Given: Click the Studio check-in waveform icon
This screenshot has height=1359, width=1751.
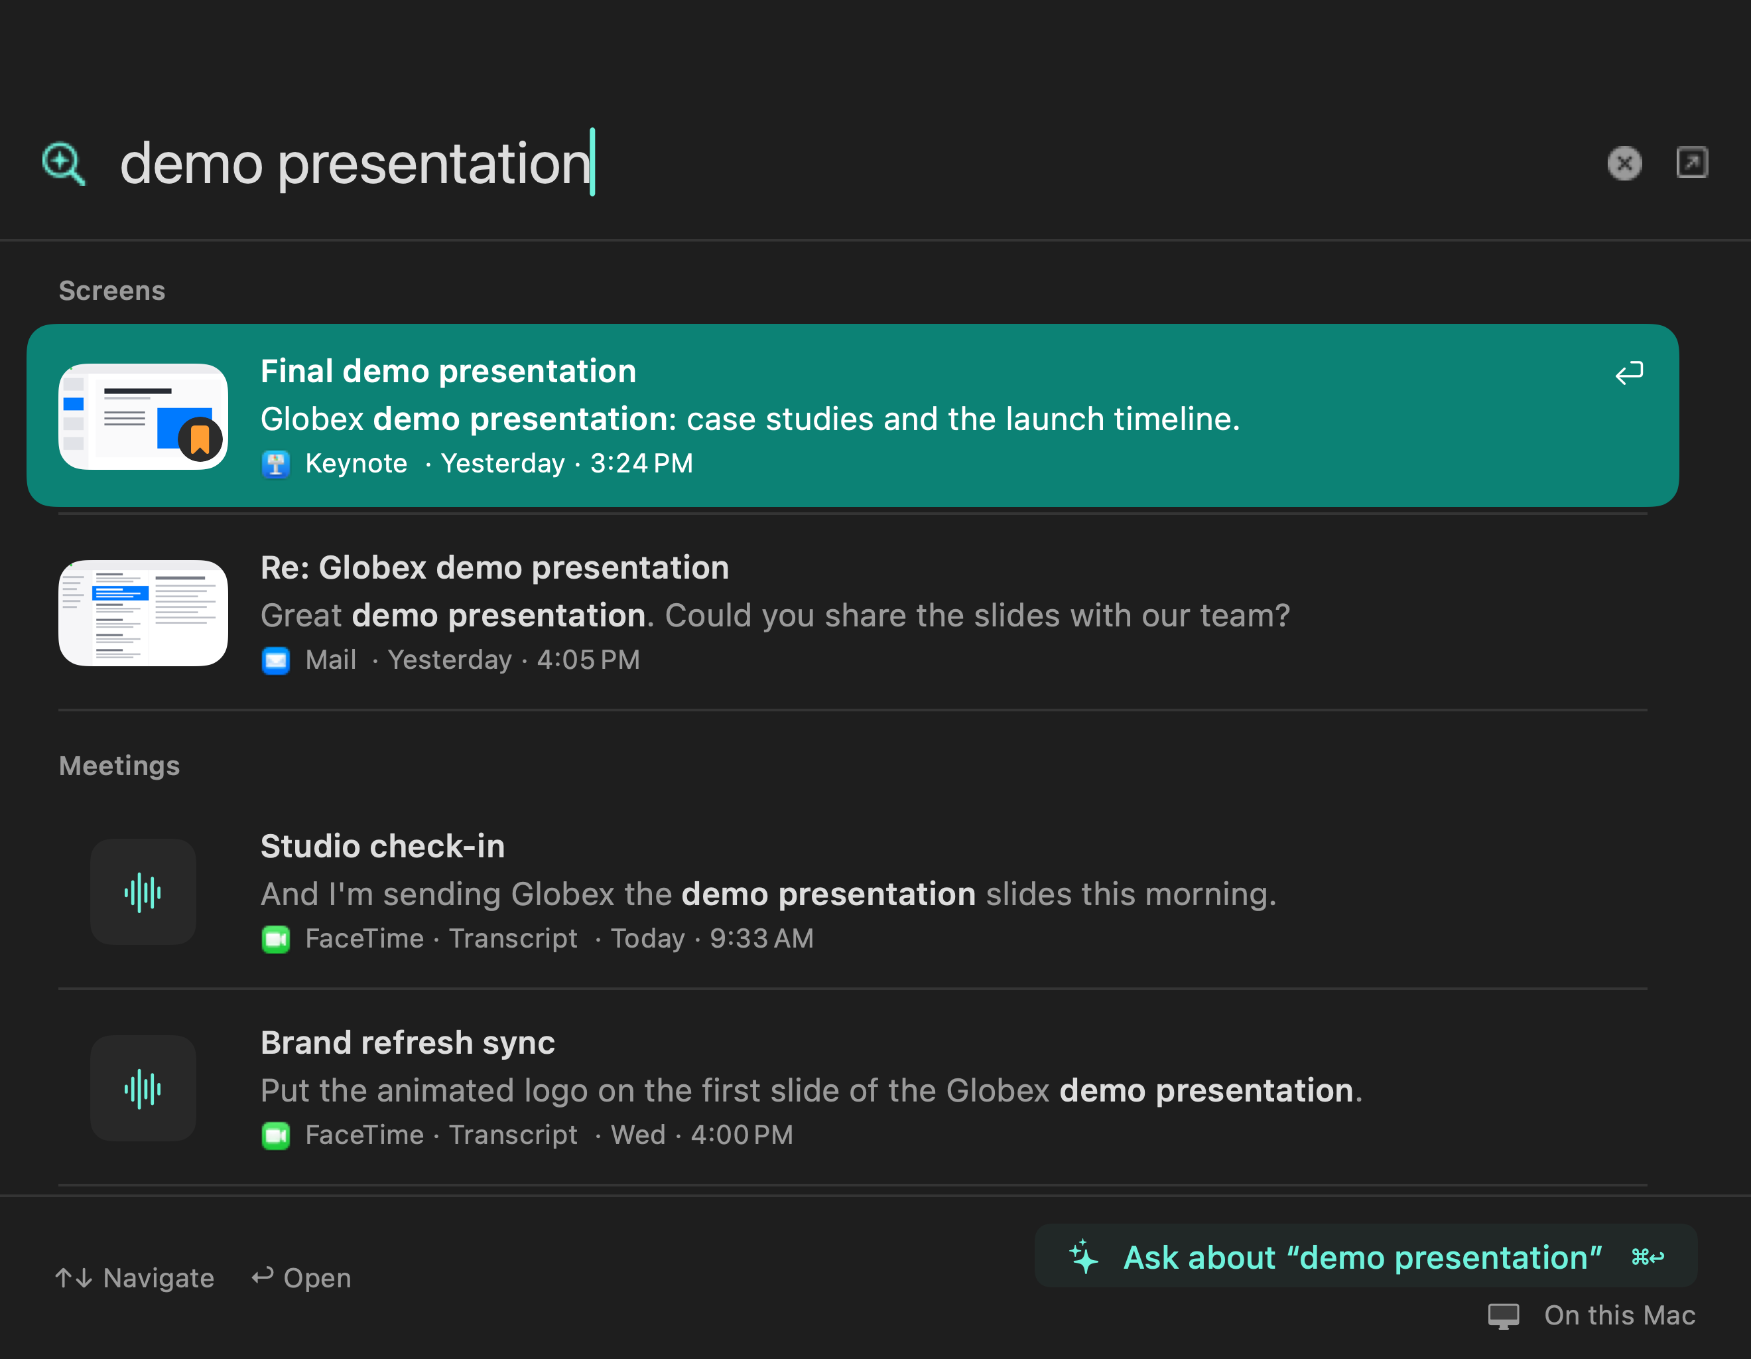Looking at the screenshot, I should coord(143,892).
